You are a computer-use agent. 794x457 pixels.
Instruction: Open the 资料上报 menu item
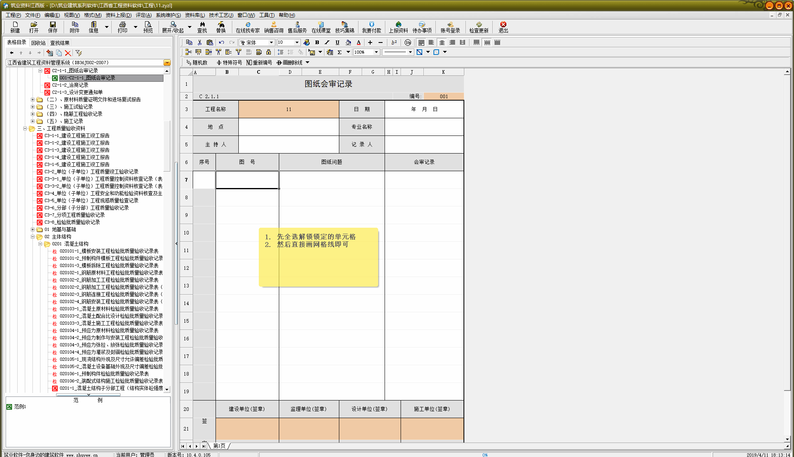coord(117,15)
